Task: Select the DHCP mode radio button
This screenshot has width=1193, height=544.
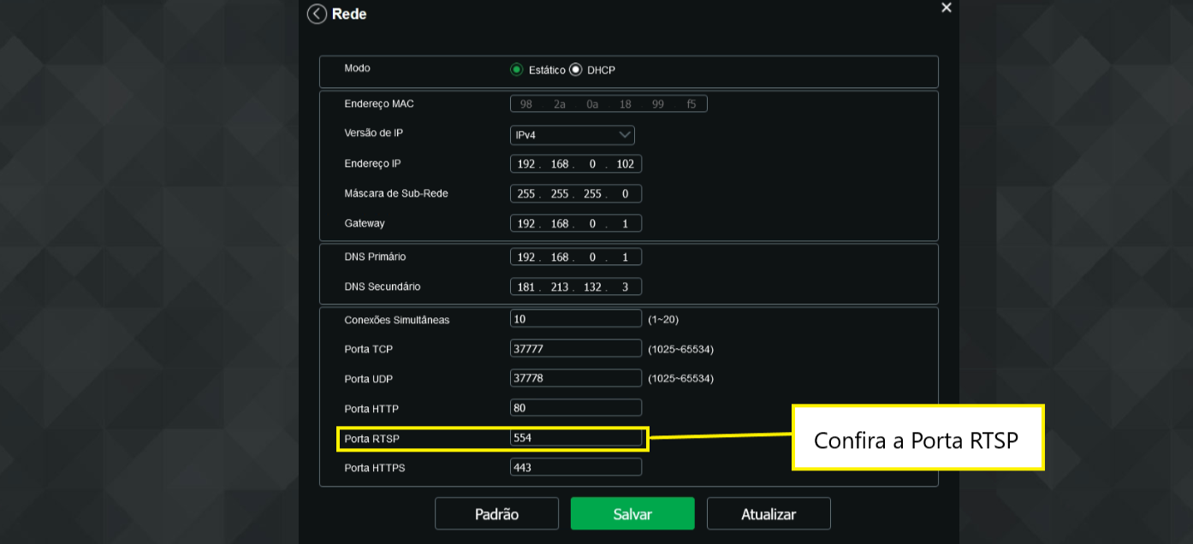Action: [x=576, y=70]
